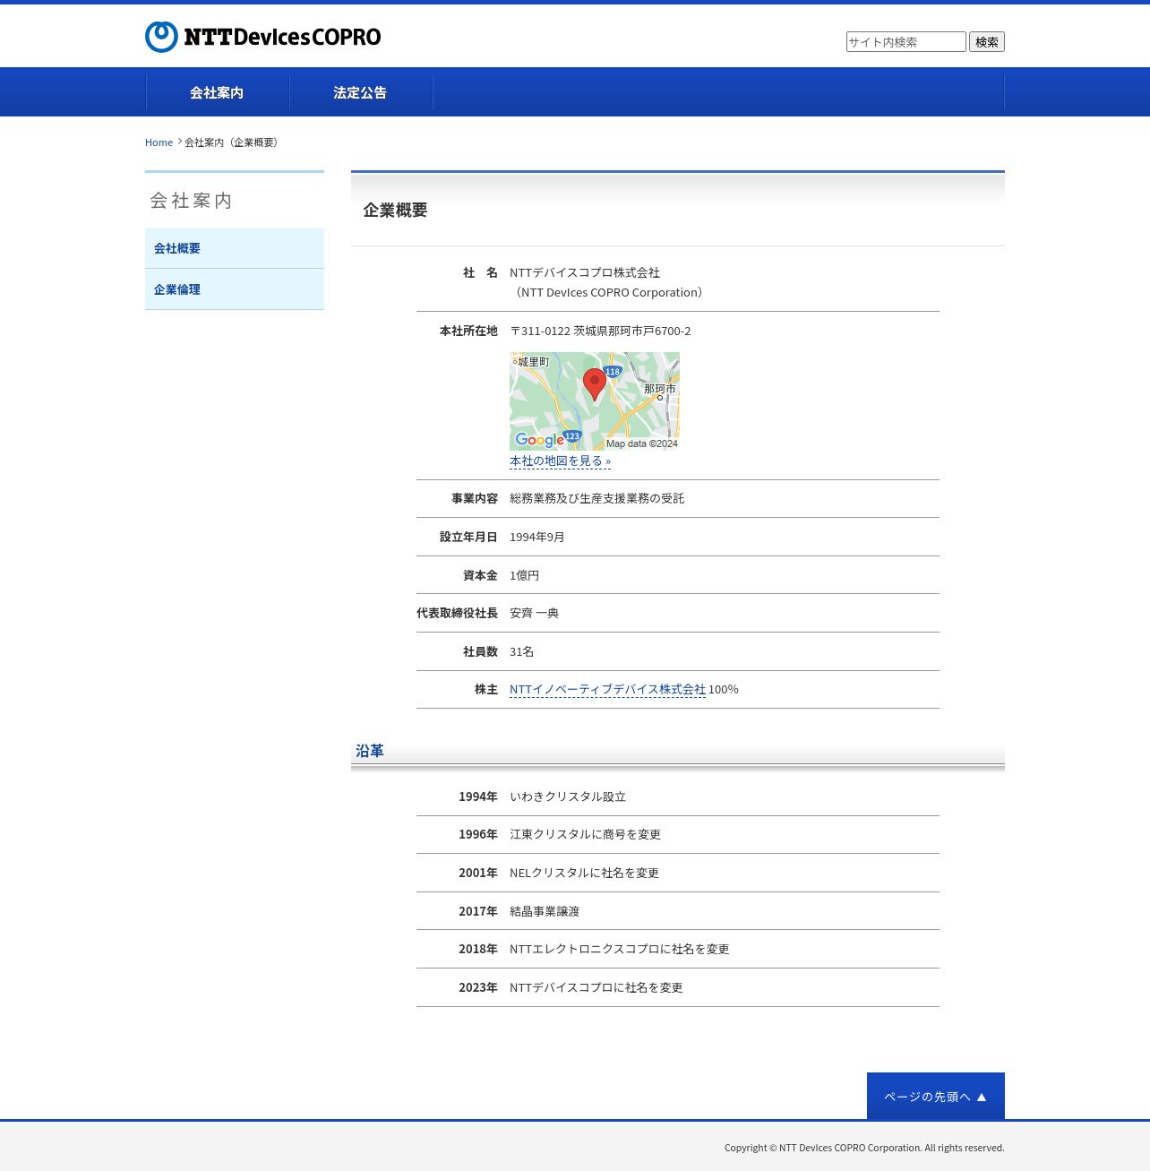Click the text 総務業務及び生産支援業務の受託
Image resolution: width=1150 pixels, height=1171 pixels.
[596, 499]
